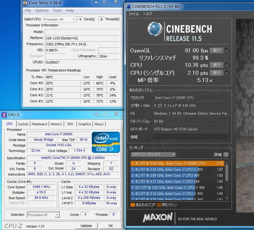Click the Core Voltage 1.704 V value
The height and width of the screenshot is (230, 254).
pos(80,151)
